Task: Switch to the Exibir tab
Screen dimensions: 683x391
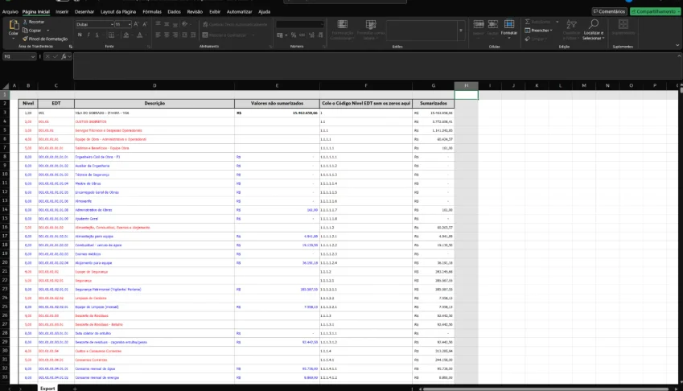Action: [215, 12]
